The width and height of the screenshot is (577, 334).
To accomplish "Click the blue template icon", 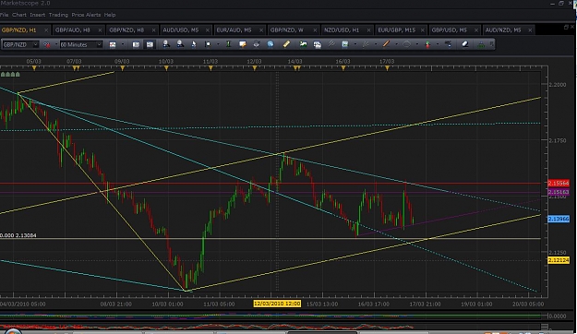I will pyautogui.click(x=345, y=44).
